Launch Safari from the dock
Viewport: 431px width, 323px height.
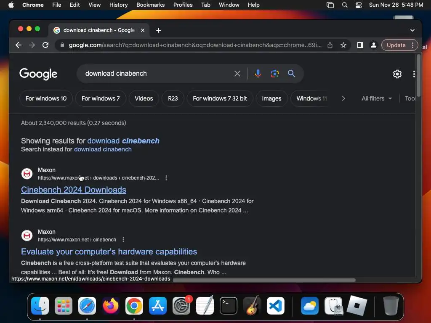pyautogui.click(x=87, y=306)
